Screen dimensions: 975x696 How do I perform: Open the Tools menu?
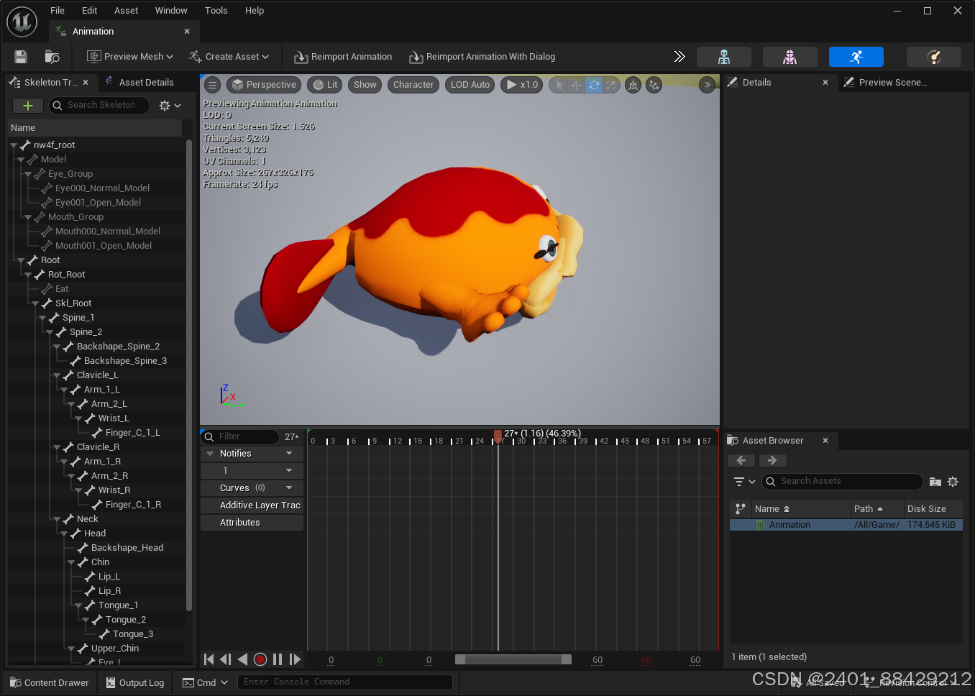coord(216,11)
